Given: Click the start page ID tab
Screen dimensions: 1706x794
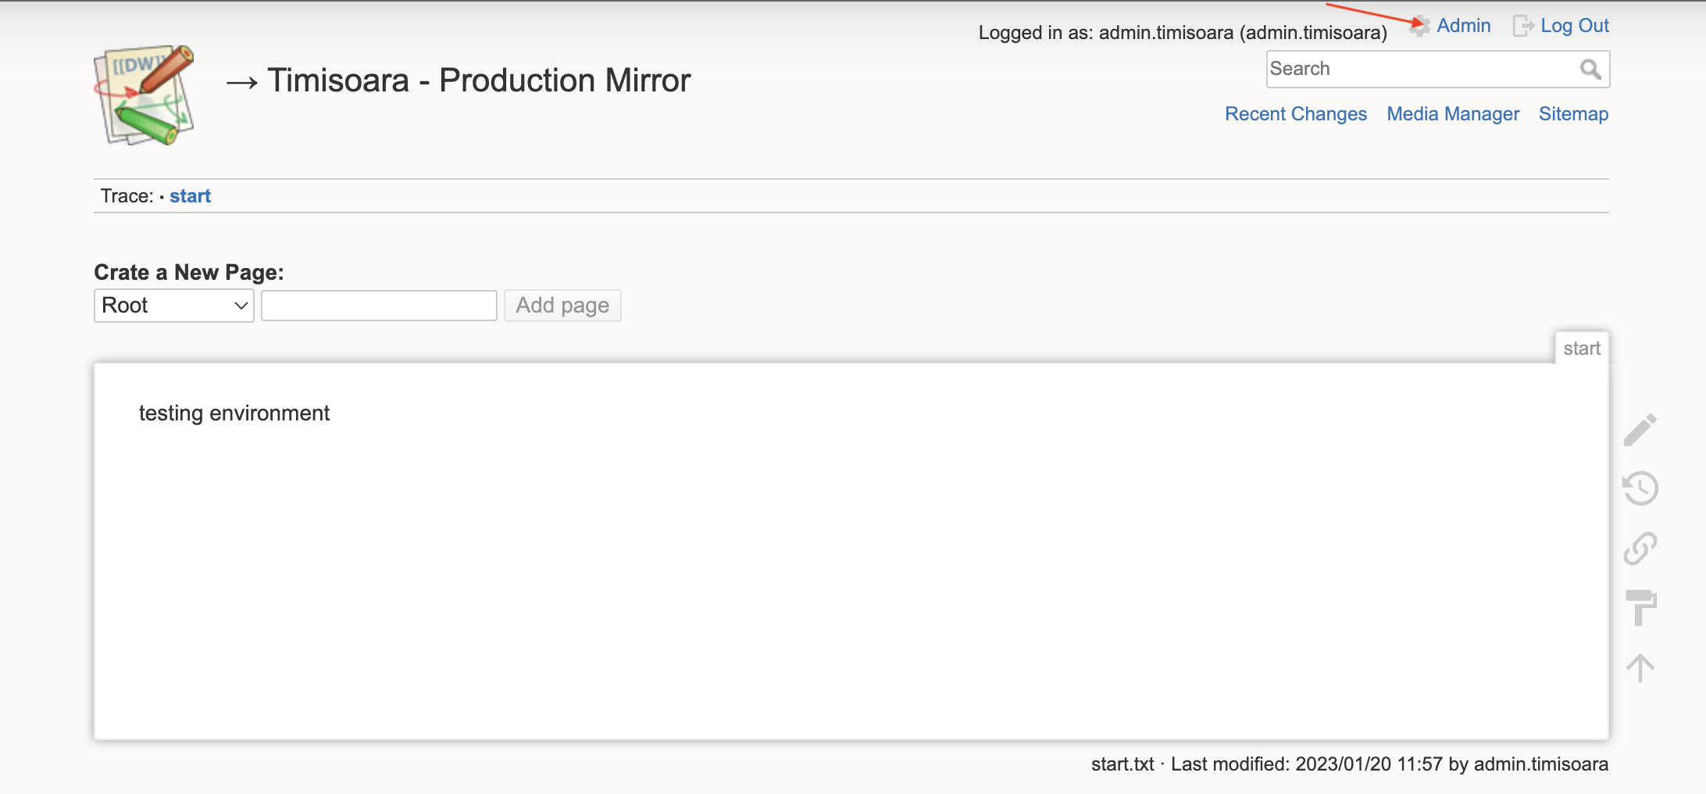Looking at the screenshot, I should [x=1581, y=349].
